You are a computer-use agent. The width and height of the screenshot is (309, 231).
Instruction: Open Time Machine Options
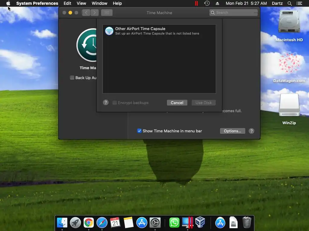click(x=233, y=131)
